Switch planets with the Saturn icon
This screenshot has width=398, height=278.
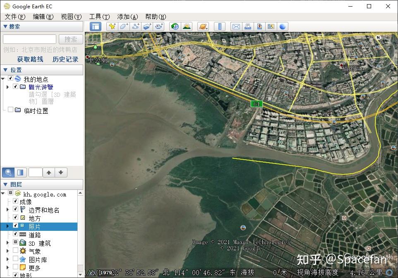pos(203,26)
